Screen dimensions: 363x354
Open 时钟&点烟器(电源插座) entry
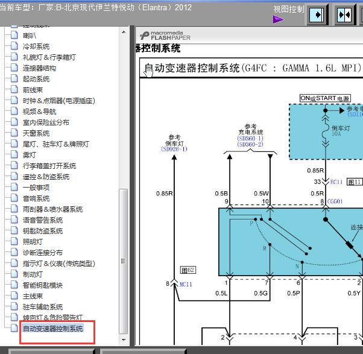click(59, 101)
